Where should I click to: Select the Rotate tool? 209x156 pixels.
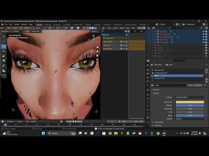click(4, 51)
